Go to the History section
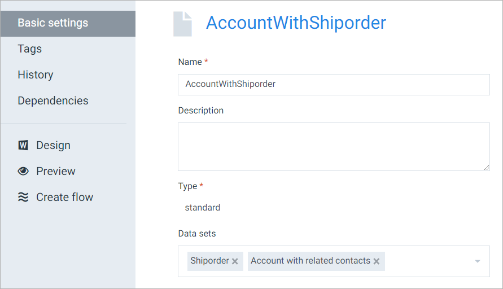The image size is (503, 289). tap(36, 75)
